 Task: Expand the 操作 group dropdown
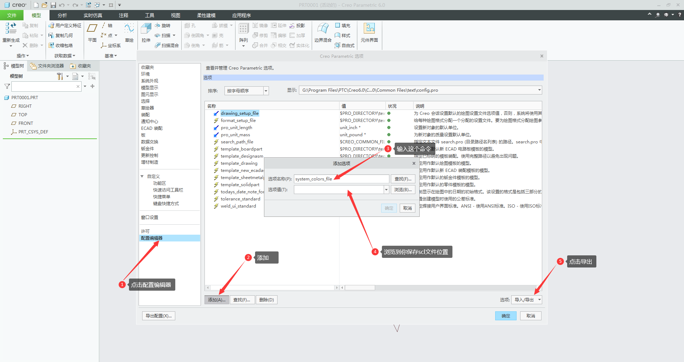(22, 56)
